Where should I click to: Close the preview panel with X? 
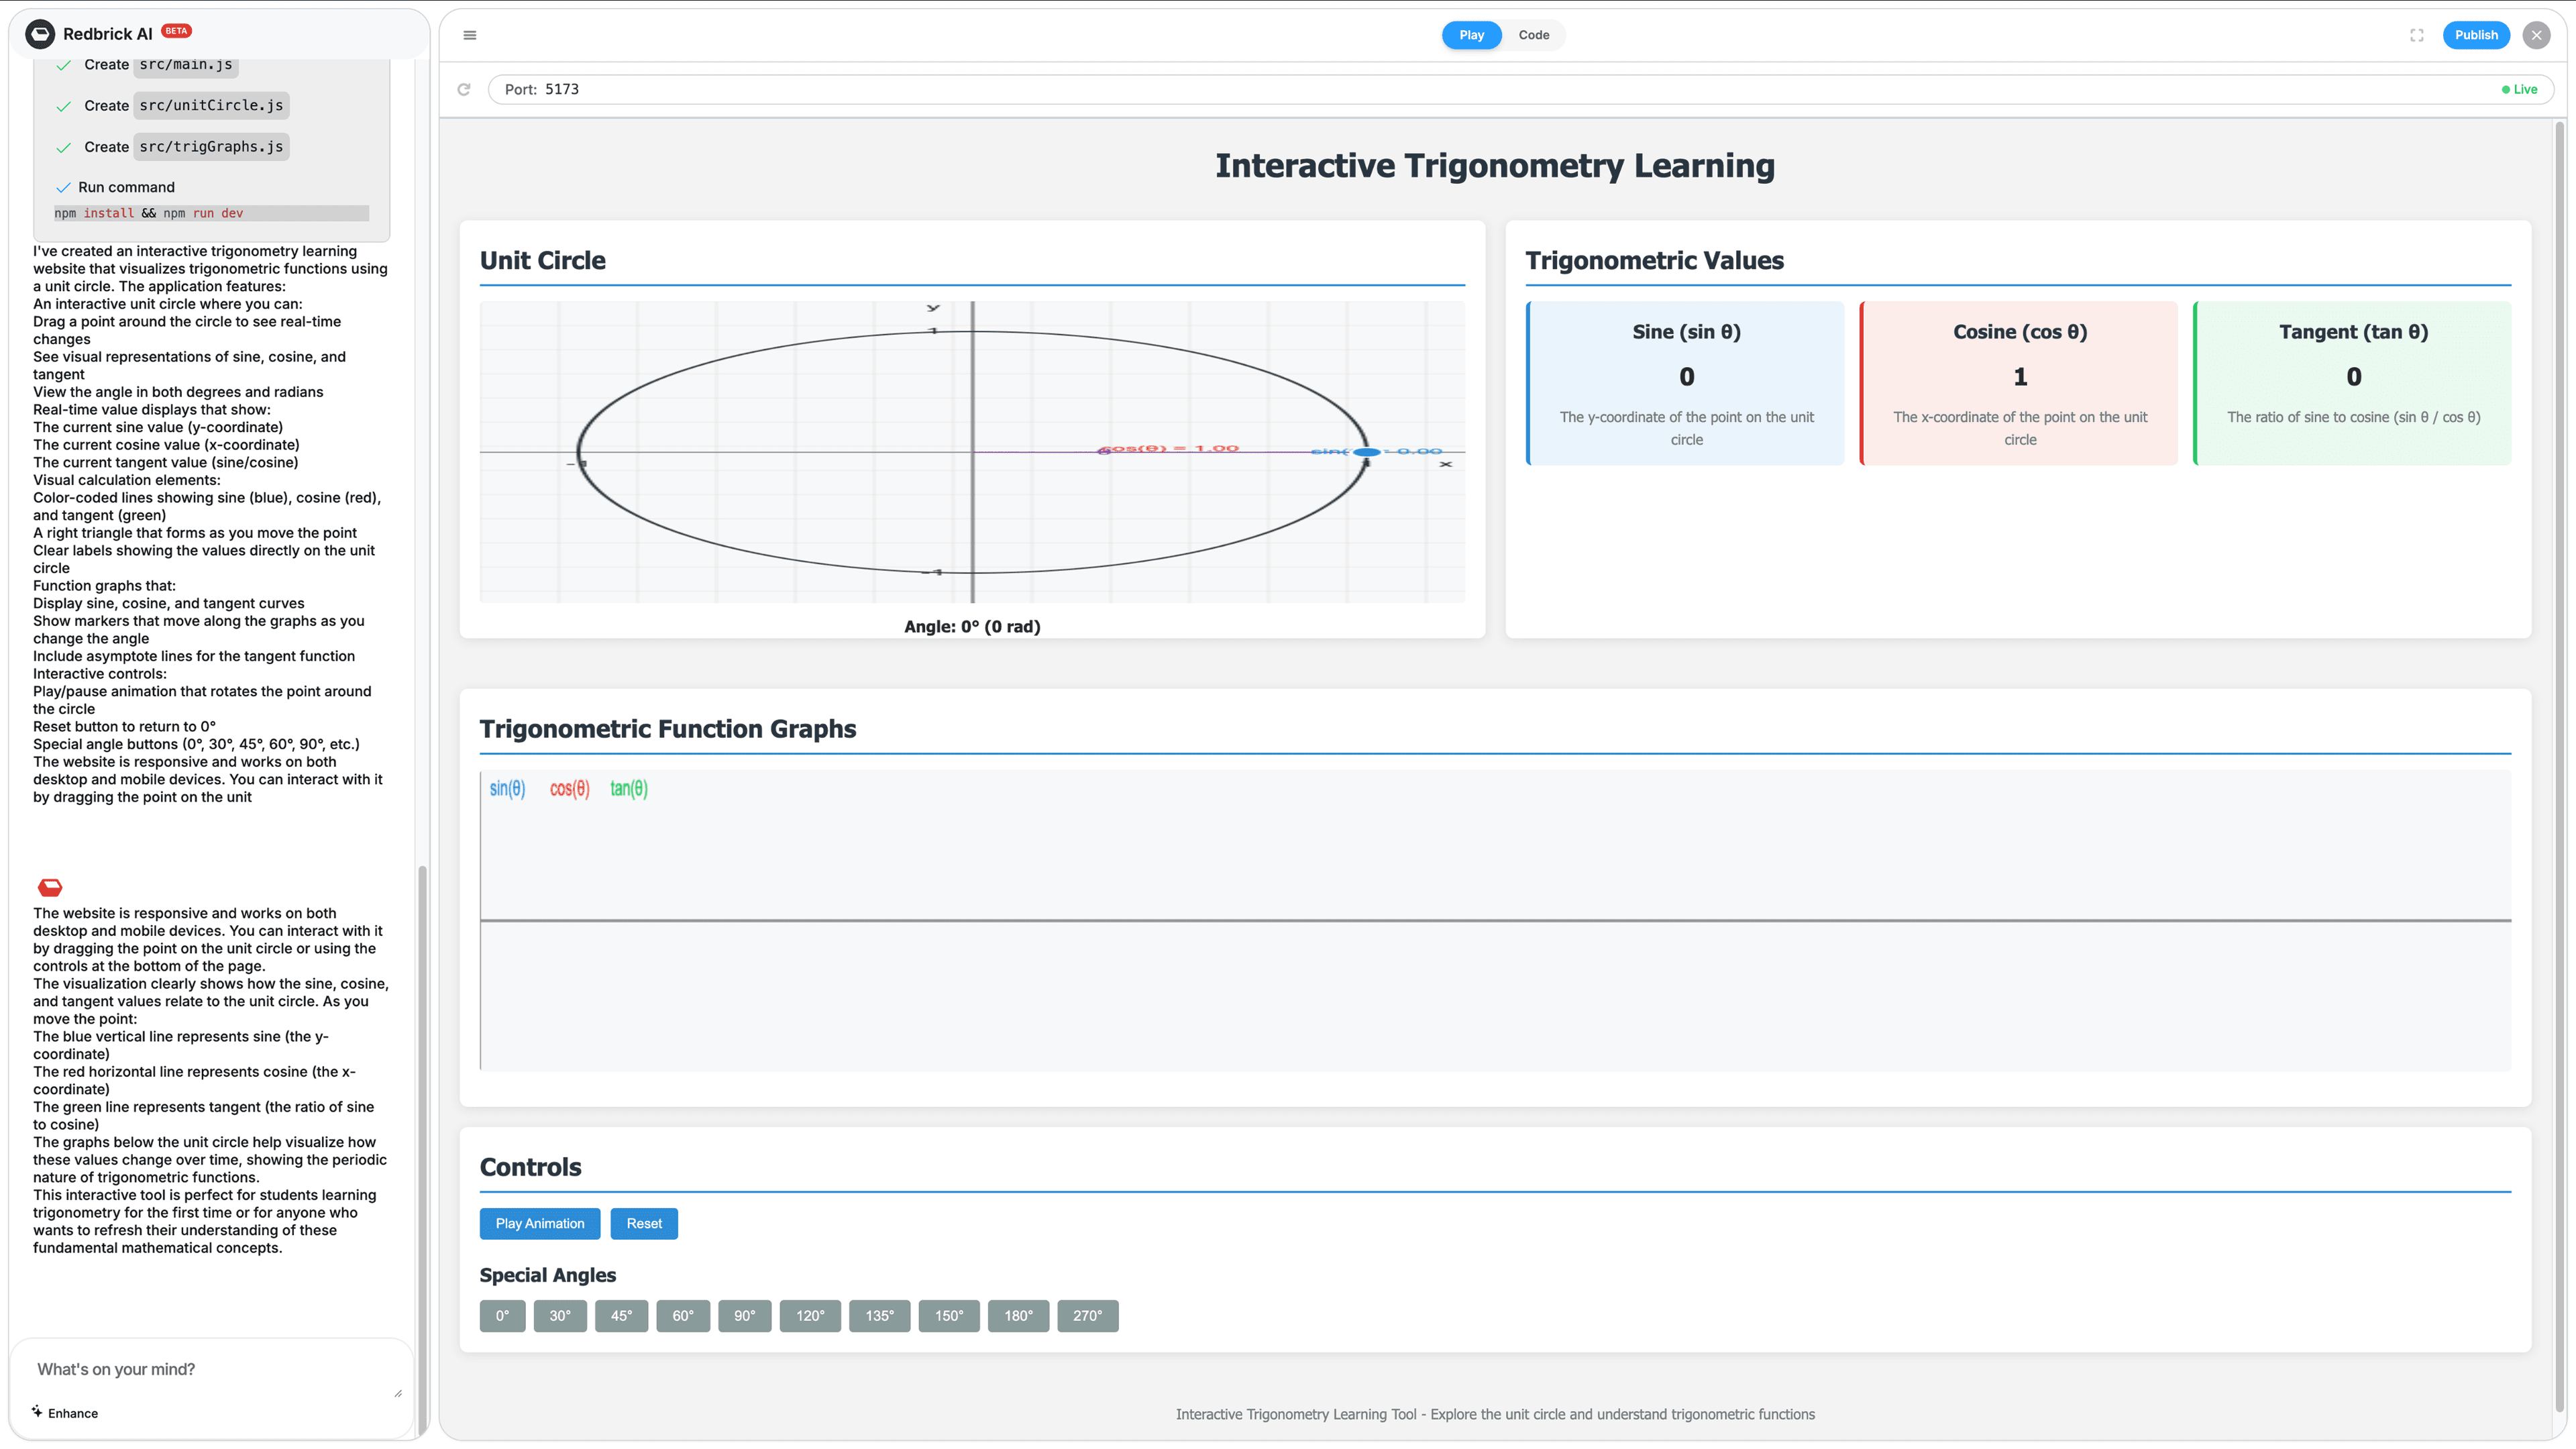click(x=2536, y=35)
